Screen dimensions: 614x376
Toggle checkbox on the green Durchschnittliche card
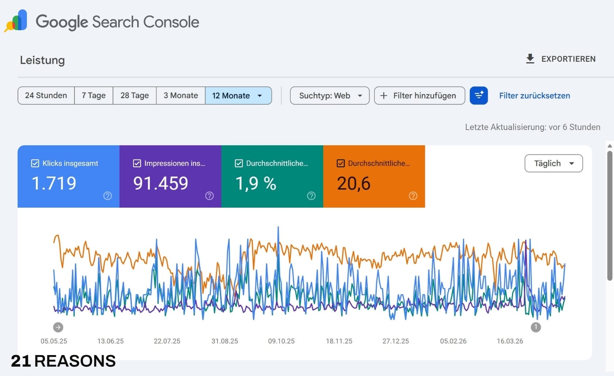point(239,163)
